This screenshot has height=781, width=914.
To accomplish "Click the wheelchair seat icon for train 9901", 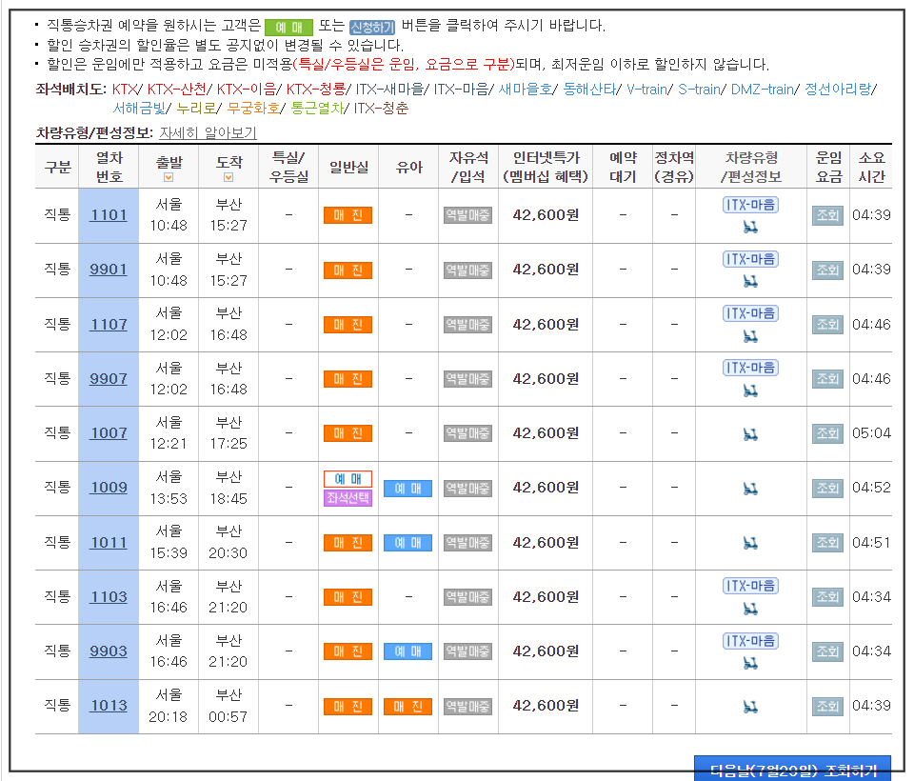I will coord(750,281).
